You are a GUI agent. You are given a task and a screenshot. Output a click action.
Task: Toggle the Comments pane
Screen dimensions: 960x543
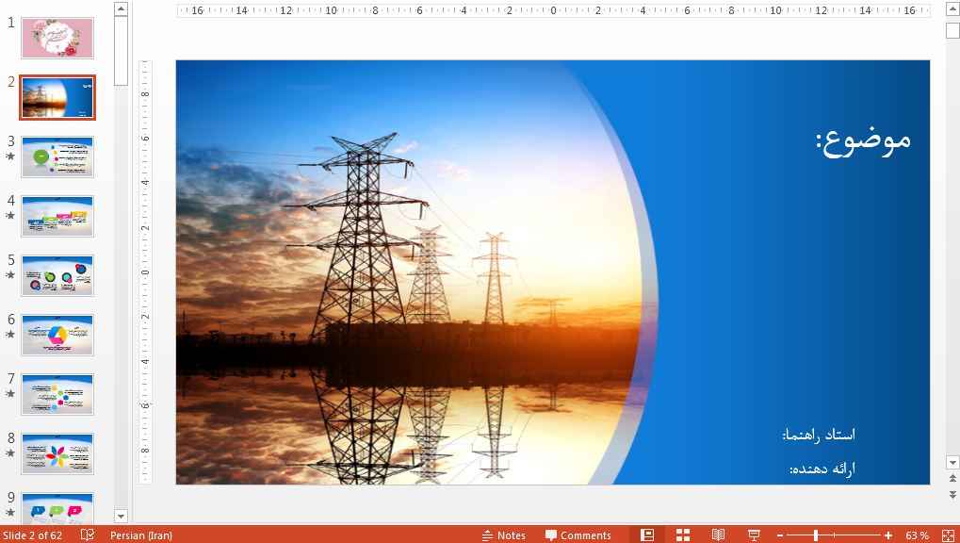tap(578, 535)
